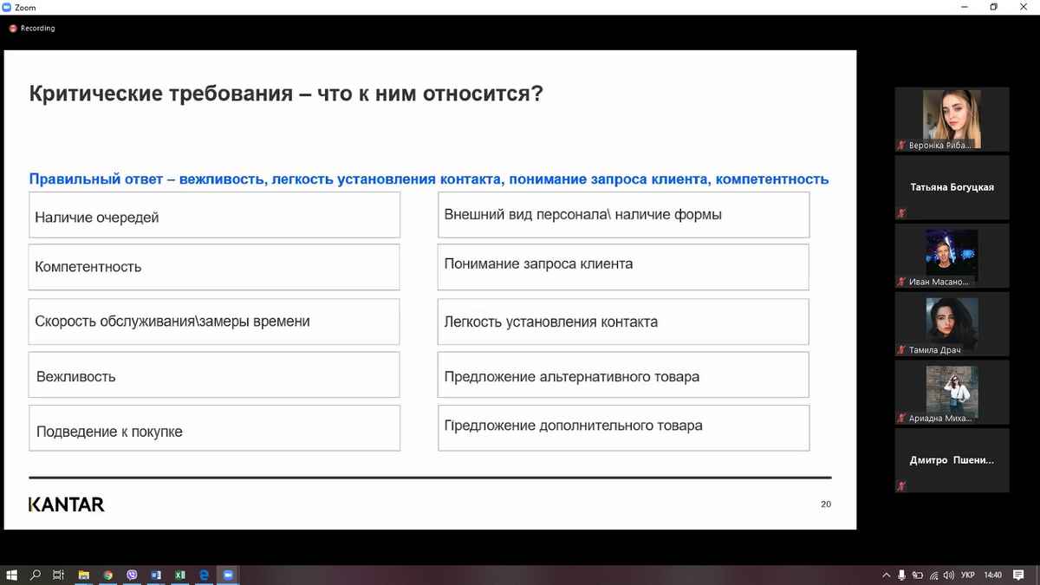Open Windows Task View
Image resolution: width=1040 pixels, height=585 pixels.
pyautogui.click(x=59, y=575)
